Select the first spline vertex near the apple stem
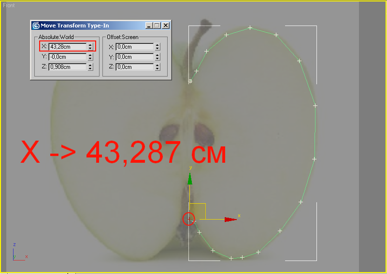 click(190, 81)
